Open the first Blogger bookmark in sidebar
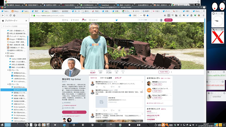226x127 pixels. tap(17, 39)
